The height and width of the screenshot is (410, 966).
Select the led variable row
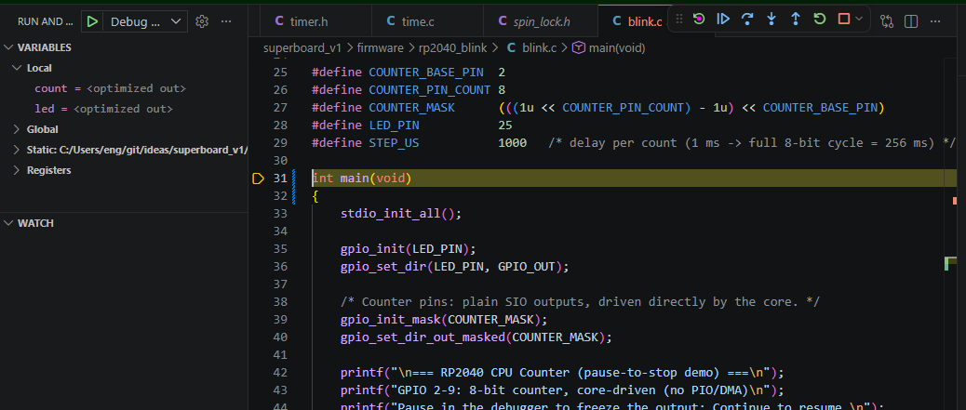[x=123, y=109]
